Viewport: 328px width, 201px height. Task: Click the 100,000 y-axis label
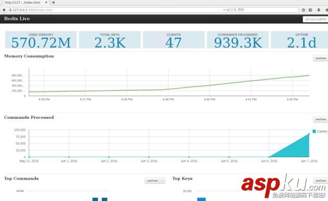(x=20, y=130)
